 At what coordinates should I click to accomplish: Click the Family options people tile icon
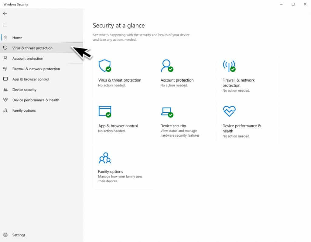105,157
